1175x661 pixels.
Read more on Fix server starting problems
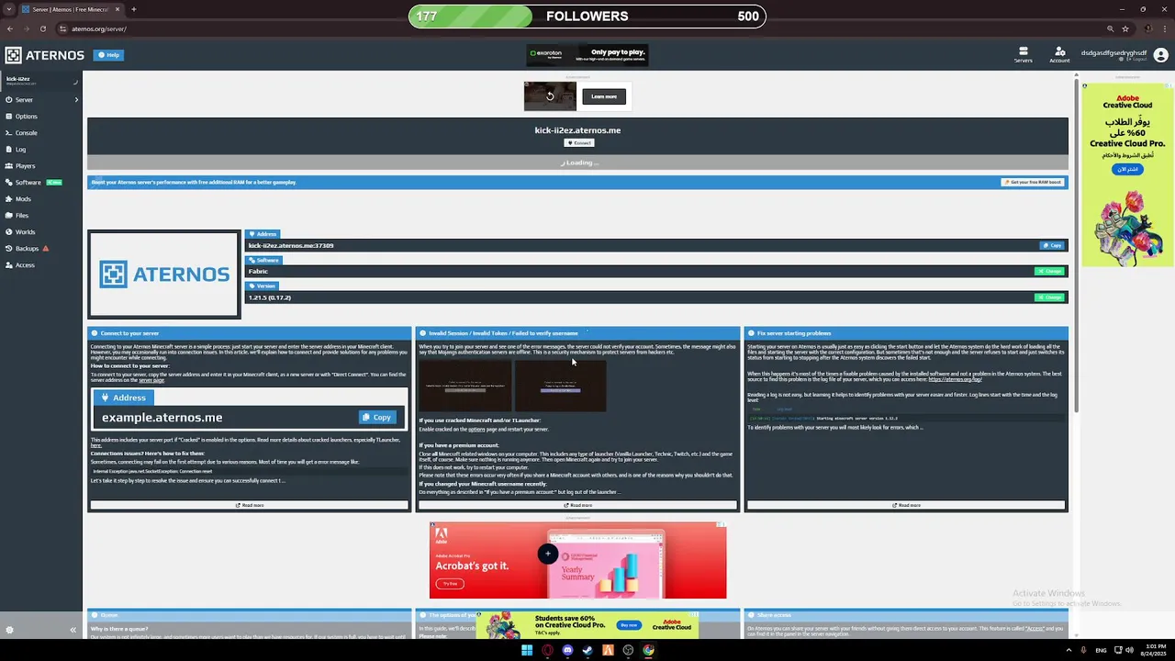[906, 505]
